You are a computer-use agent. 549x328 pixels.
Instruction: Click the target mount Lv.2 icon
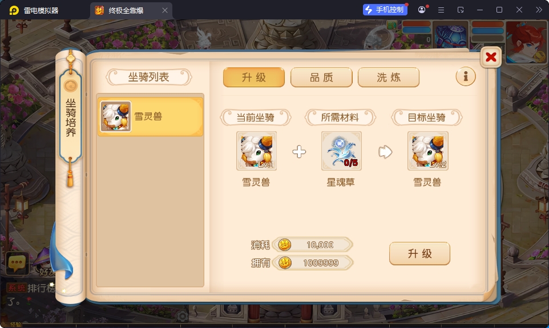[428, 151]
